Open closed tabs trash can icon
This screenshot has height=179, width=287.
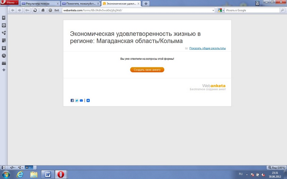pyautogui.click(x=257, y=3)
